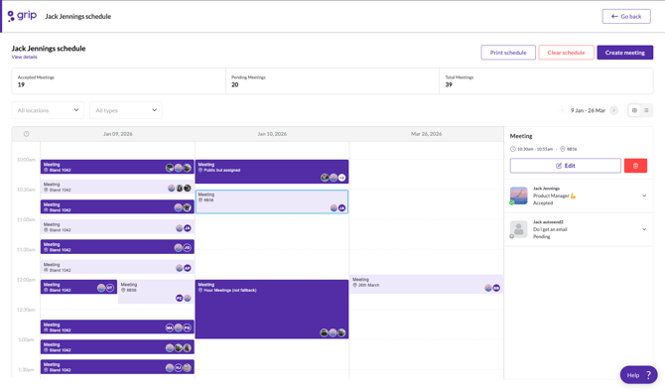Go back using the Go back button
The height and width of the screenshot is (391, 665).
point(626,17)
